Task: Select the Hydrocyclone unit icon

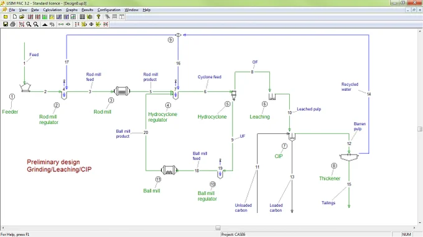Action: click(234, 95)
